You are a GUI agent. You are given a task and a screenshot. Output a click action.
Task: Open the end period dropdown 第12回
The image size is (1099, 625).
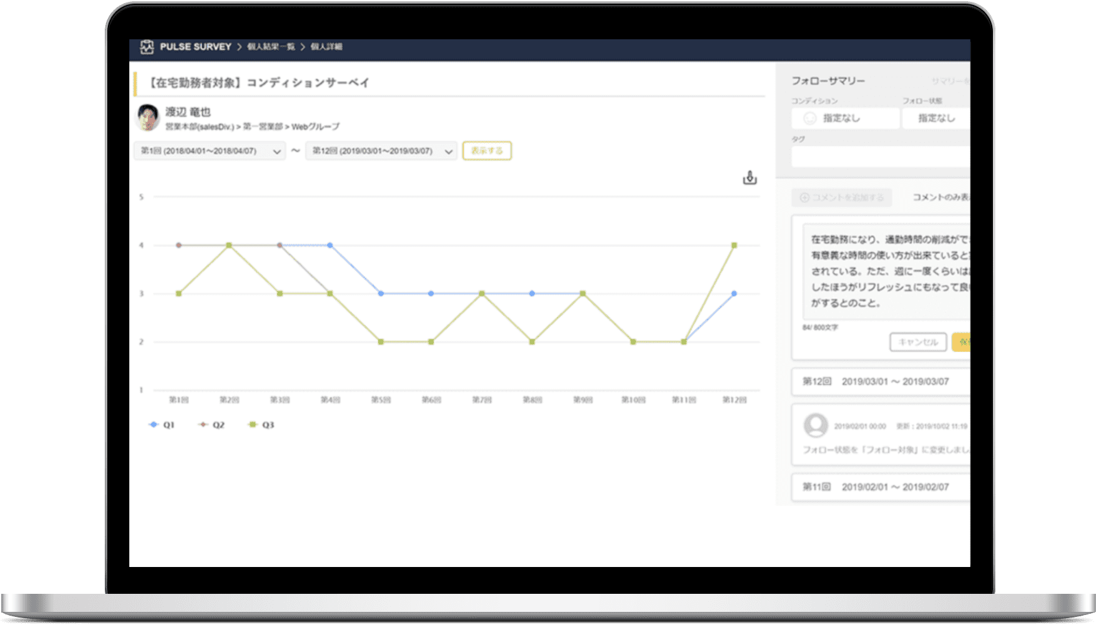[x=381, y=151]
